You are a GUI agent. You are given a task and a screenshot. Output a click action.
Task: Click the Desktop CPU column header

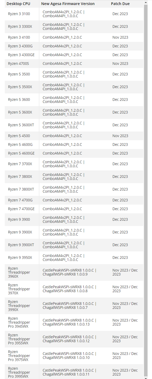coord(19,4)
